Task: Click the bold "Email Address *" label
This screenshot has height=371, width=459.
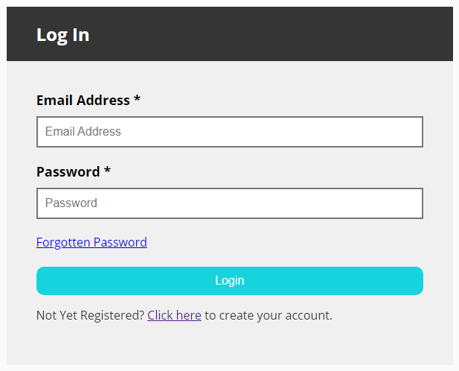Action: point(83,100)
